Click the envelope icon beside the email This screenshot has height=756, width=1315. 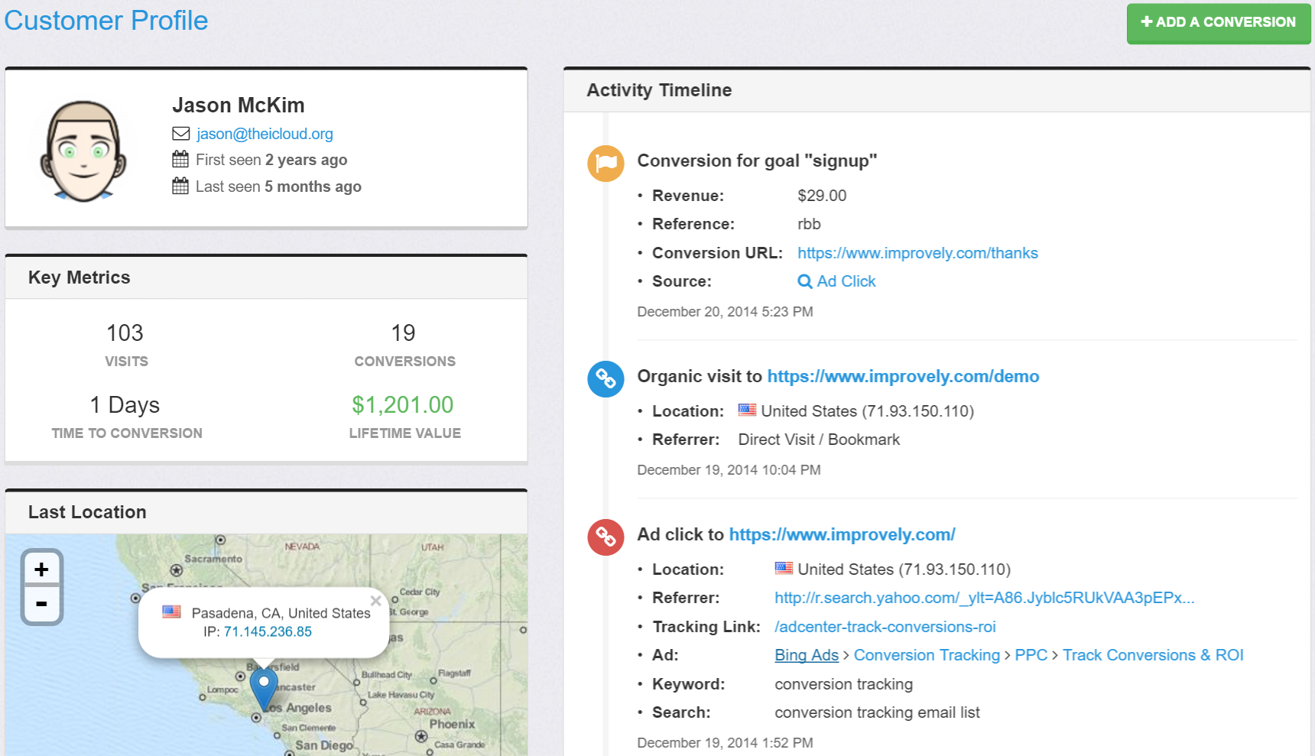coord(180,134)
